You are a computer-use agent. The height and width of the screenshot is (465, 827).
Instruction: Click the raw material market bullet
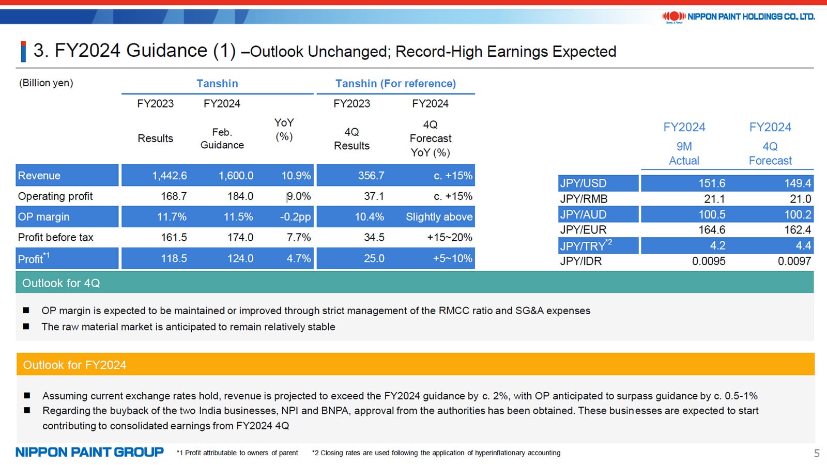188,327
